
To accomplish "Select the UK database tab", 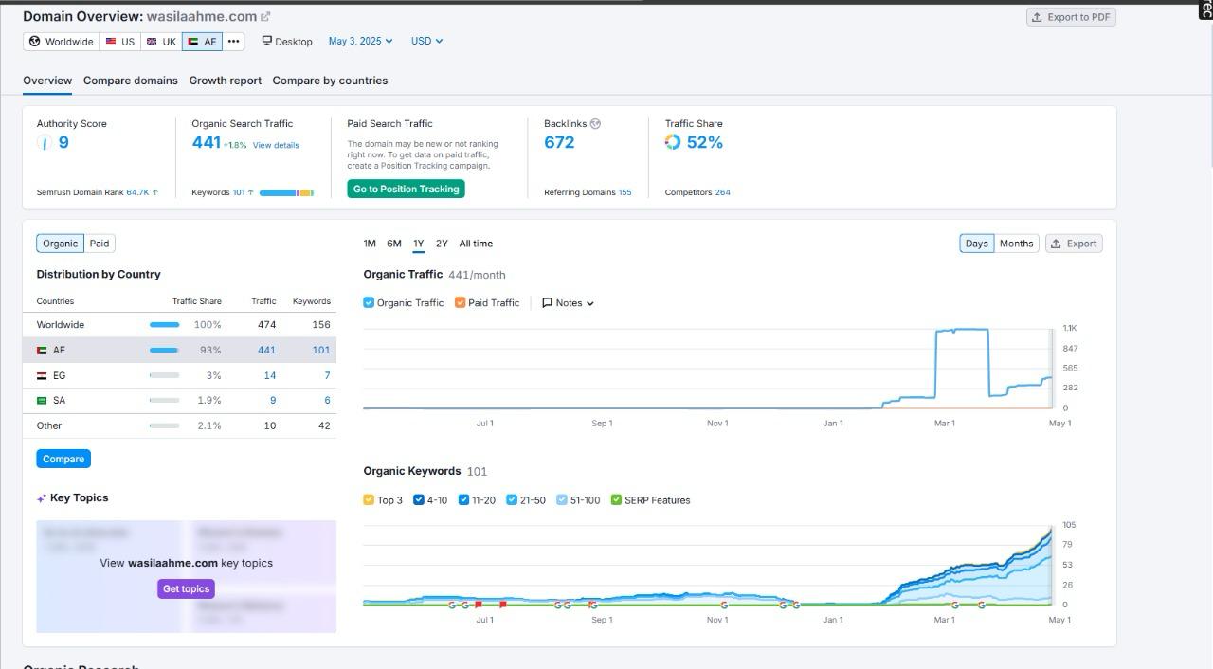I will click(x=161, y=42).
